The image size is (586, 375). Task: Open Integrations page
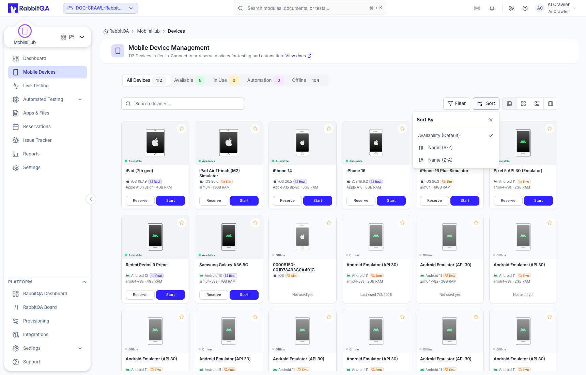click(47, 334)
